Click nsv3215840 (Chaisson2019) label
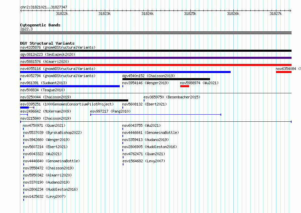 (x=46, y=118)
